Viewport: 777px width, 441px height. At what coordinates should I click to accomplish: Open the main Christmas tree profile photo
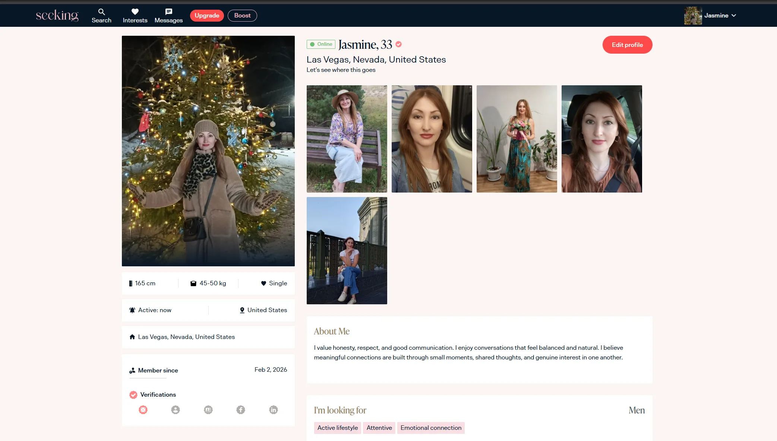pyautogui.click(x=208, y=151)
